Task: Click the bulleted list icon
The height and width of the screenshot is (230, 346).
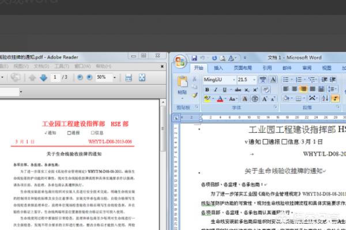Action: pyautogui.click(x=285, y=79)
